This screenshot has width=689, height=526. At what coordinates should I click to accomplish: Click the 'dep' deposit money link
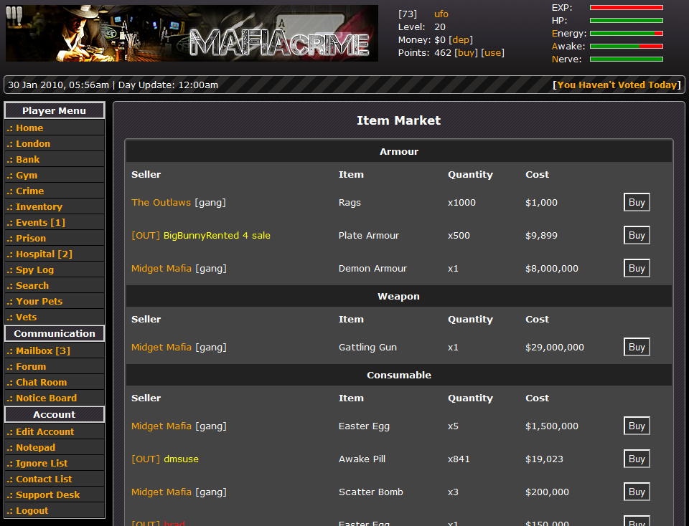461,40
